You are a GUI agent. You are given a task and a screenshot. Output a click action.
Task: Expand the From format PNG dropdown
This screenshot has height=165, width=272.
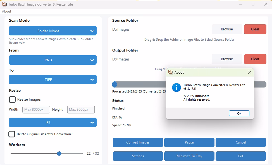53,60
